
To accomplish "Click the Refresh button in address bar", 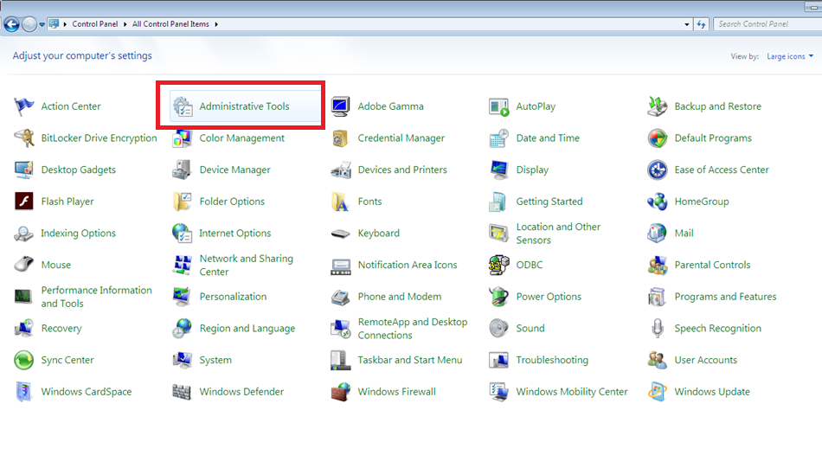I will click(701, 24).
